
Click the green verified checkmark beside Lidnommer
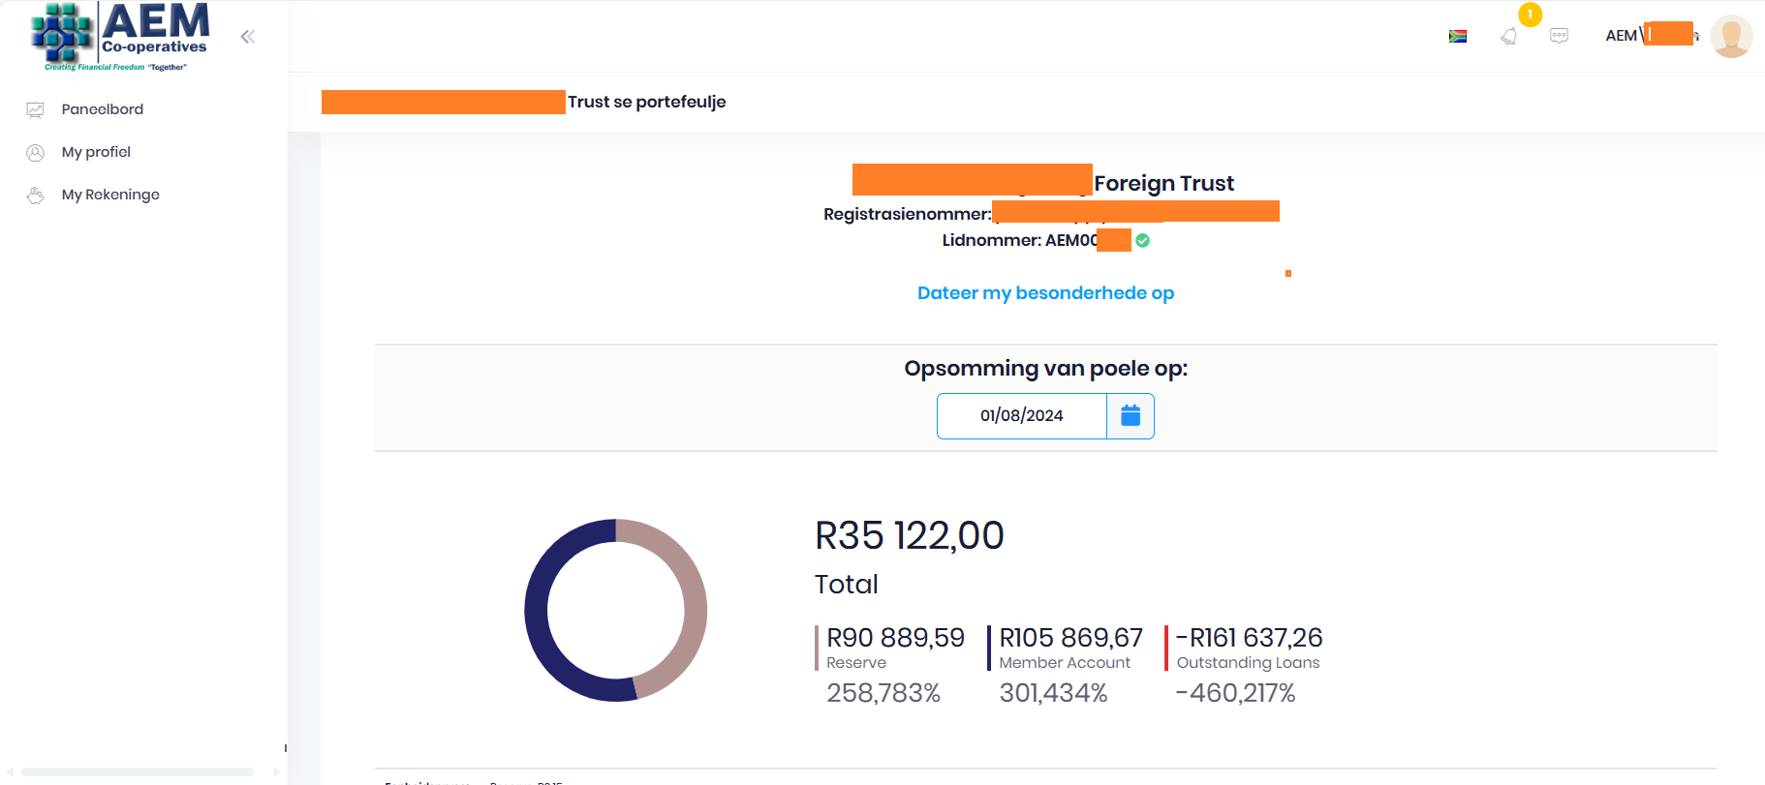[x=1143, y=241]
